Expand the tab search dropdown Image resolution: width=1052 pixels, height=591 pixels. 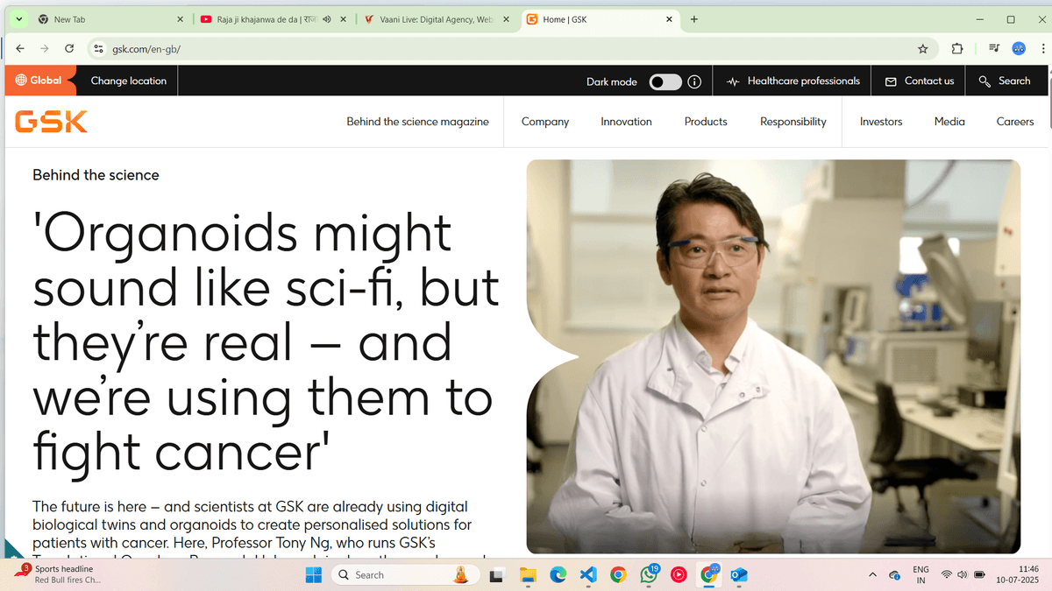tap(18, 19)
